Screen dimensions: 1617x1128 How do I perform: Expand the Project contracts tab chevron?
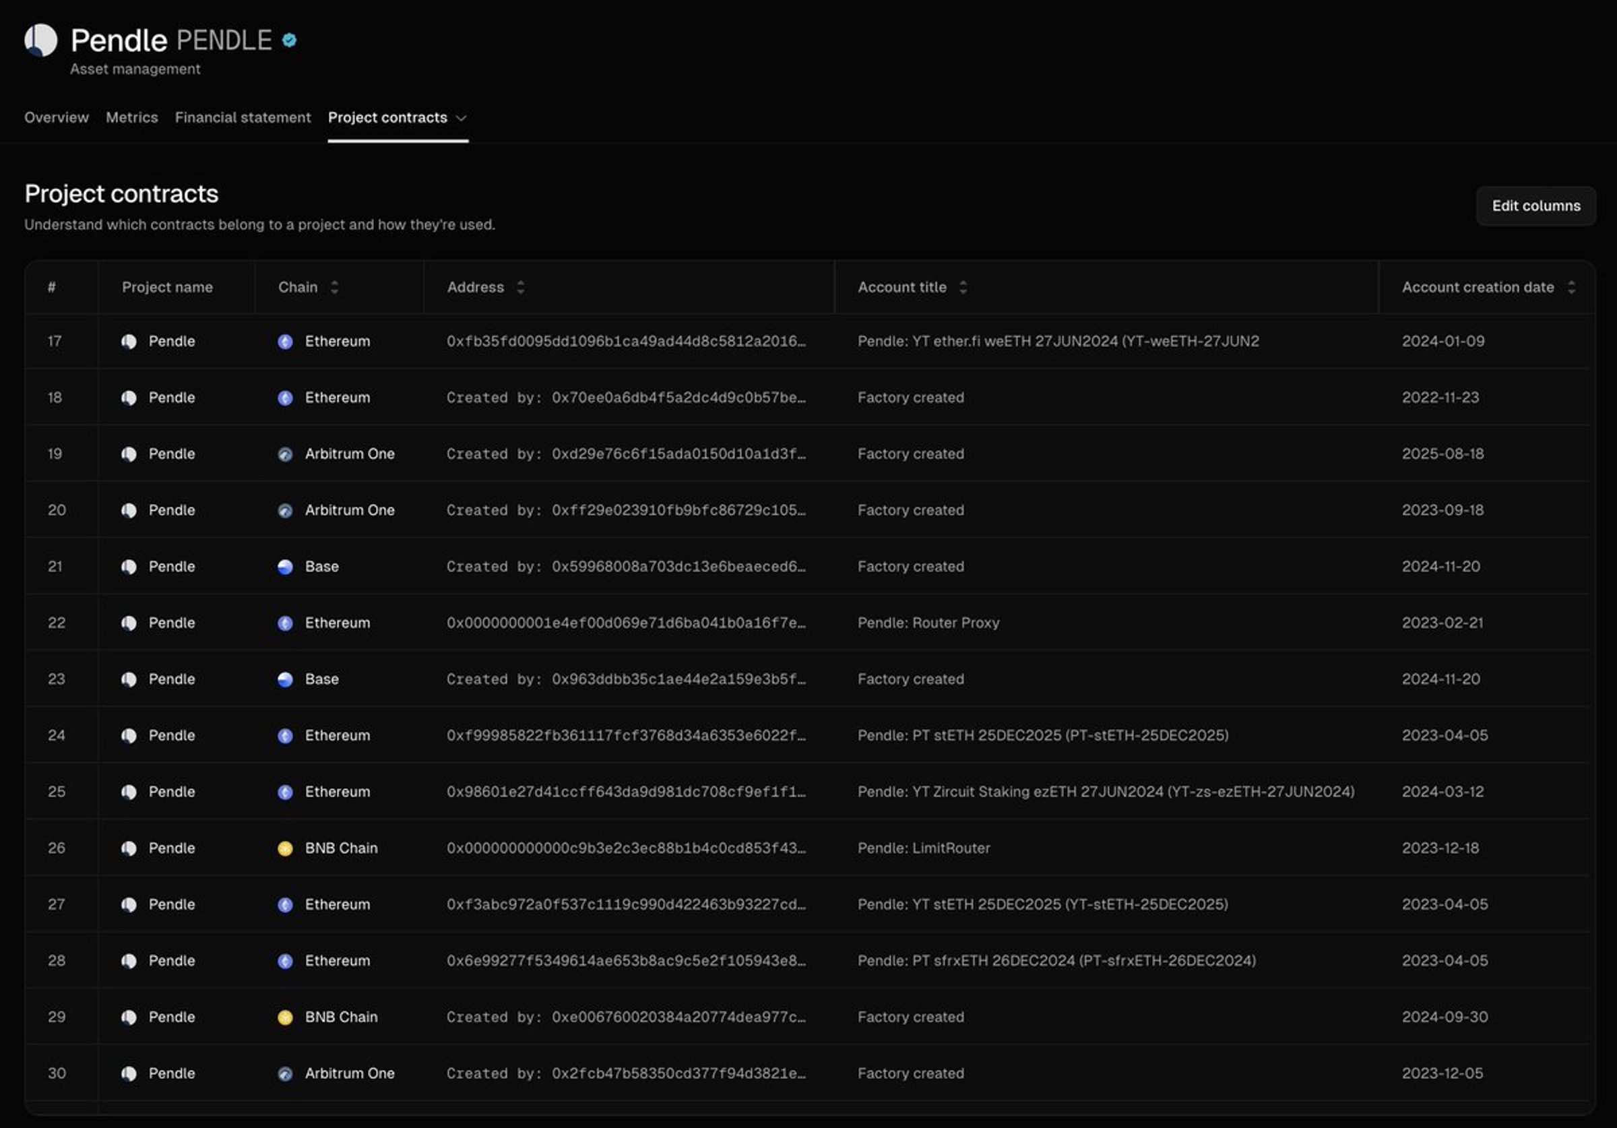(462, 119)
